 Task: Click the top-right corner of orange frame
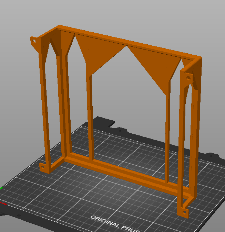pyautogui.click(x=198, y=60)
